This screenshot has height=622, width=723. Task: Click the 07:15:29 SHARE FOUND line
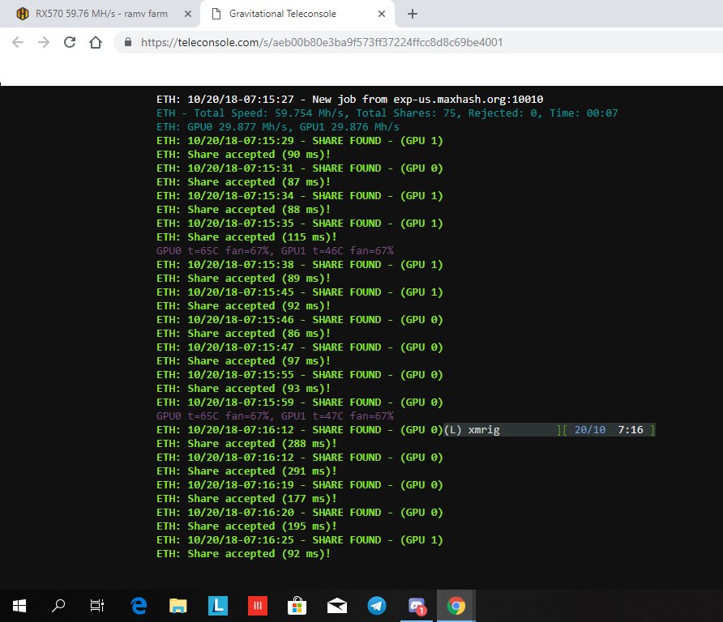[299, 141]
